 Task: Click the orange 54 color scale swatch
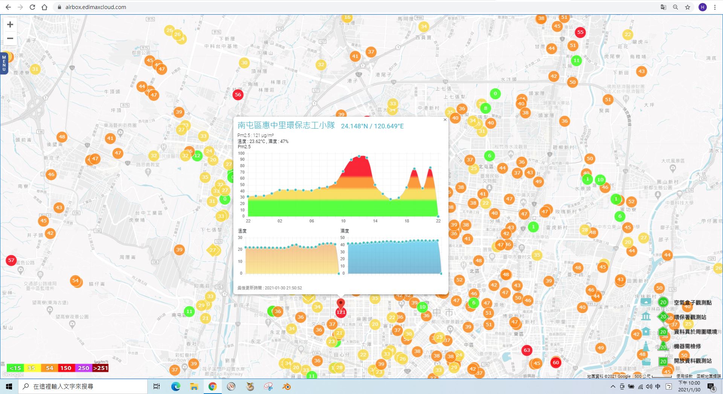[x=49, y=368]
